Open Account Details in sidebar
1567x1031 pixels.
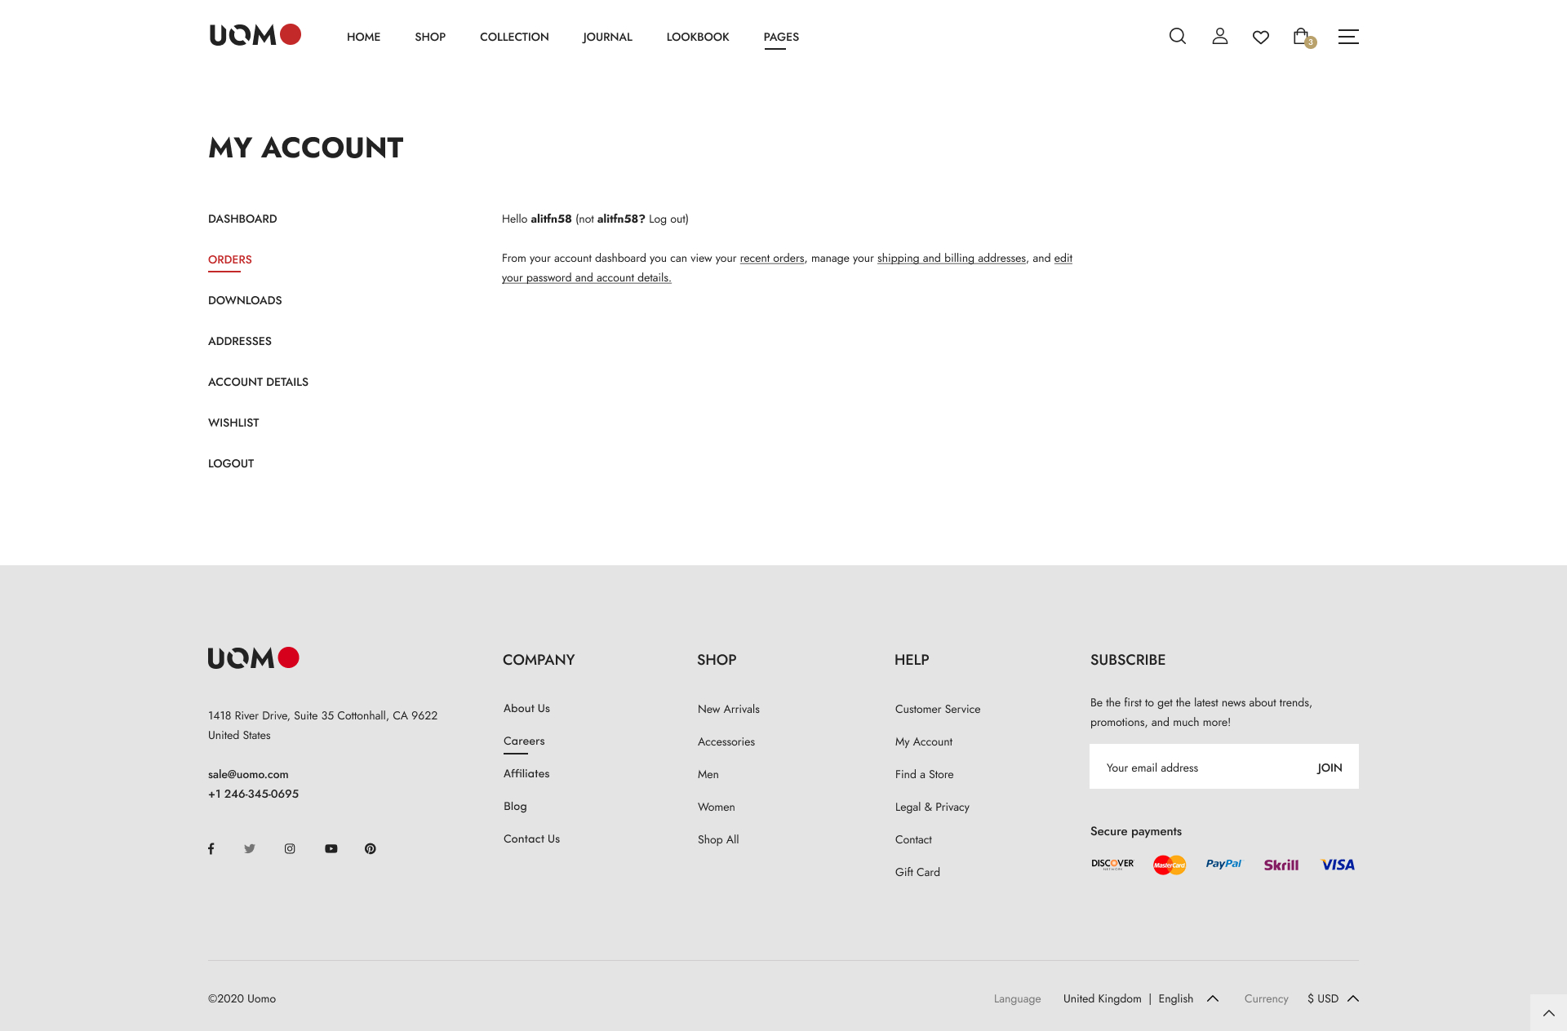258,382
